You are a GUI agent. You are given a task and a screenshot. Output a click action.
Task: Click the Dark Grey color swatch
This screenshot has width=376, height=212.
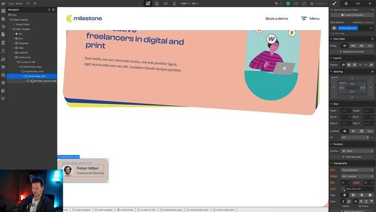[x=343, y=189]
